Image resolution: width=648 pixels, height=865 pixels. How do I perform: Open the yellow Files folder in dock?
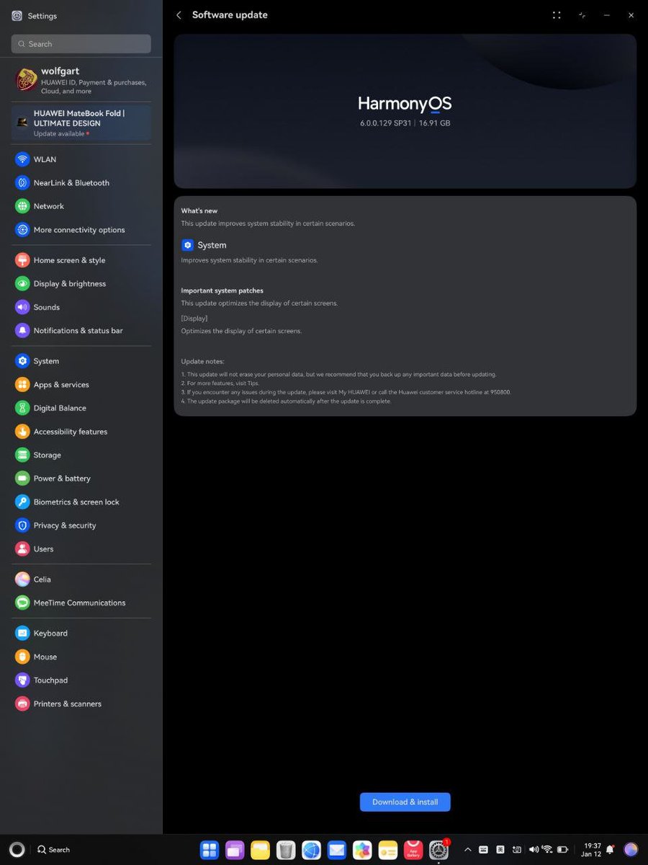(x=260, y=850)
